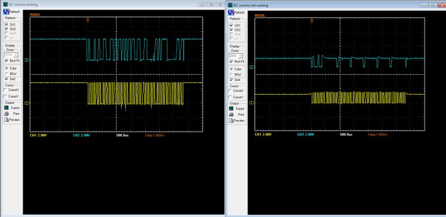
Task: Select CH2 ground marker in left 'working' scope plot
Action: tap(27, 60)
